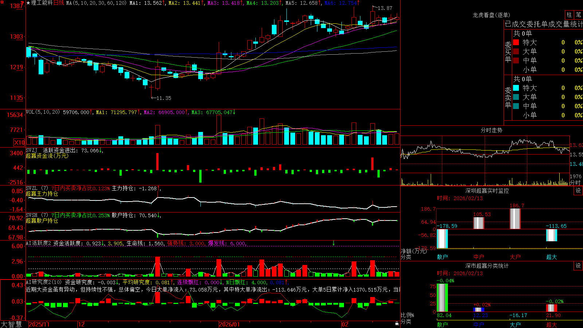Click the 大户 186.7 bar in 实时监控
The width and height of the screenshot is (583, 328).
515,219
